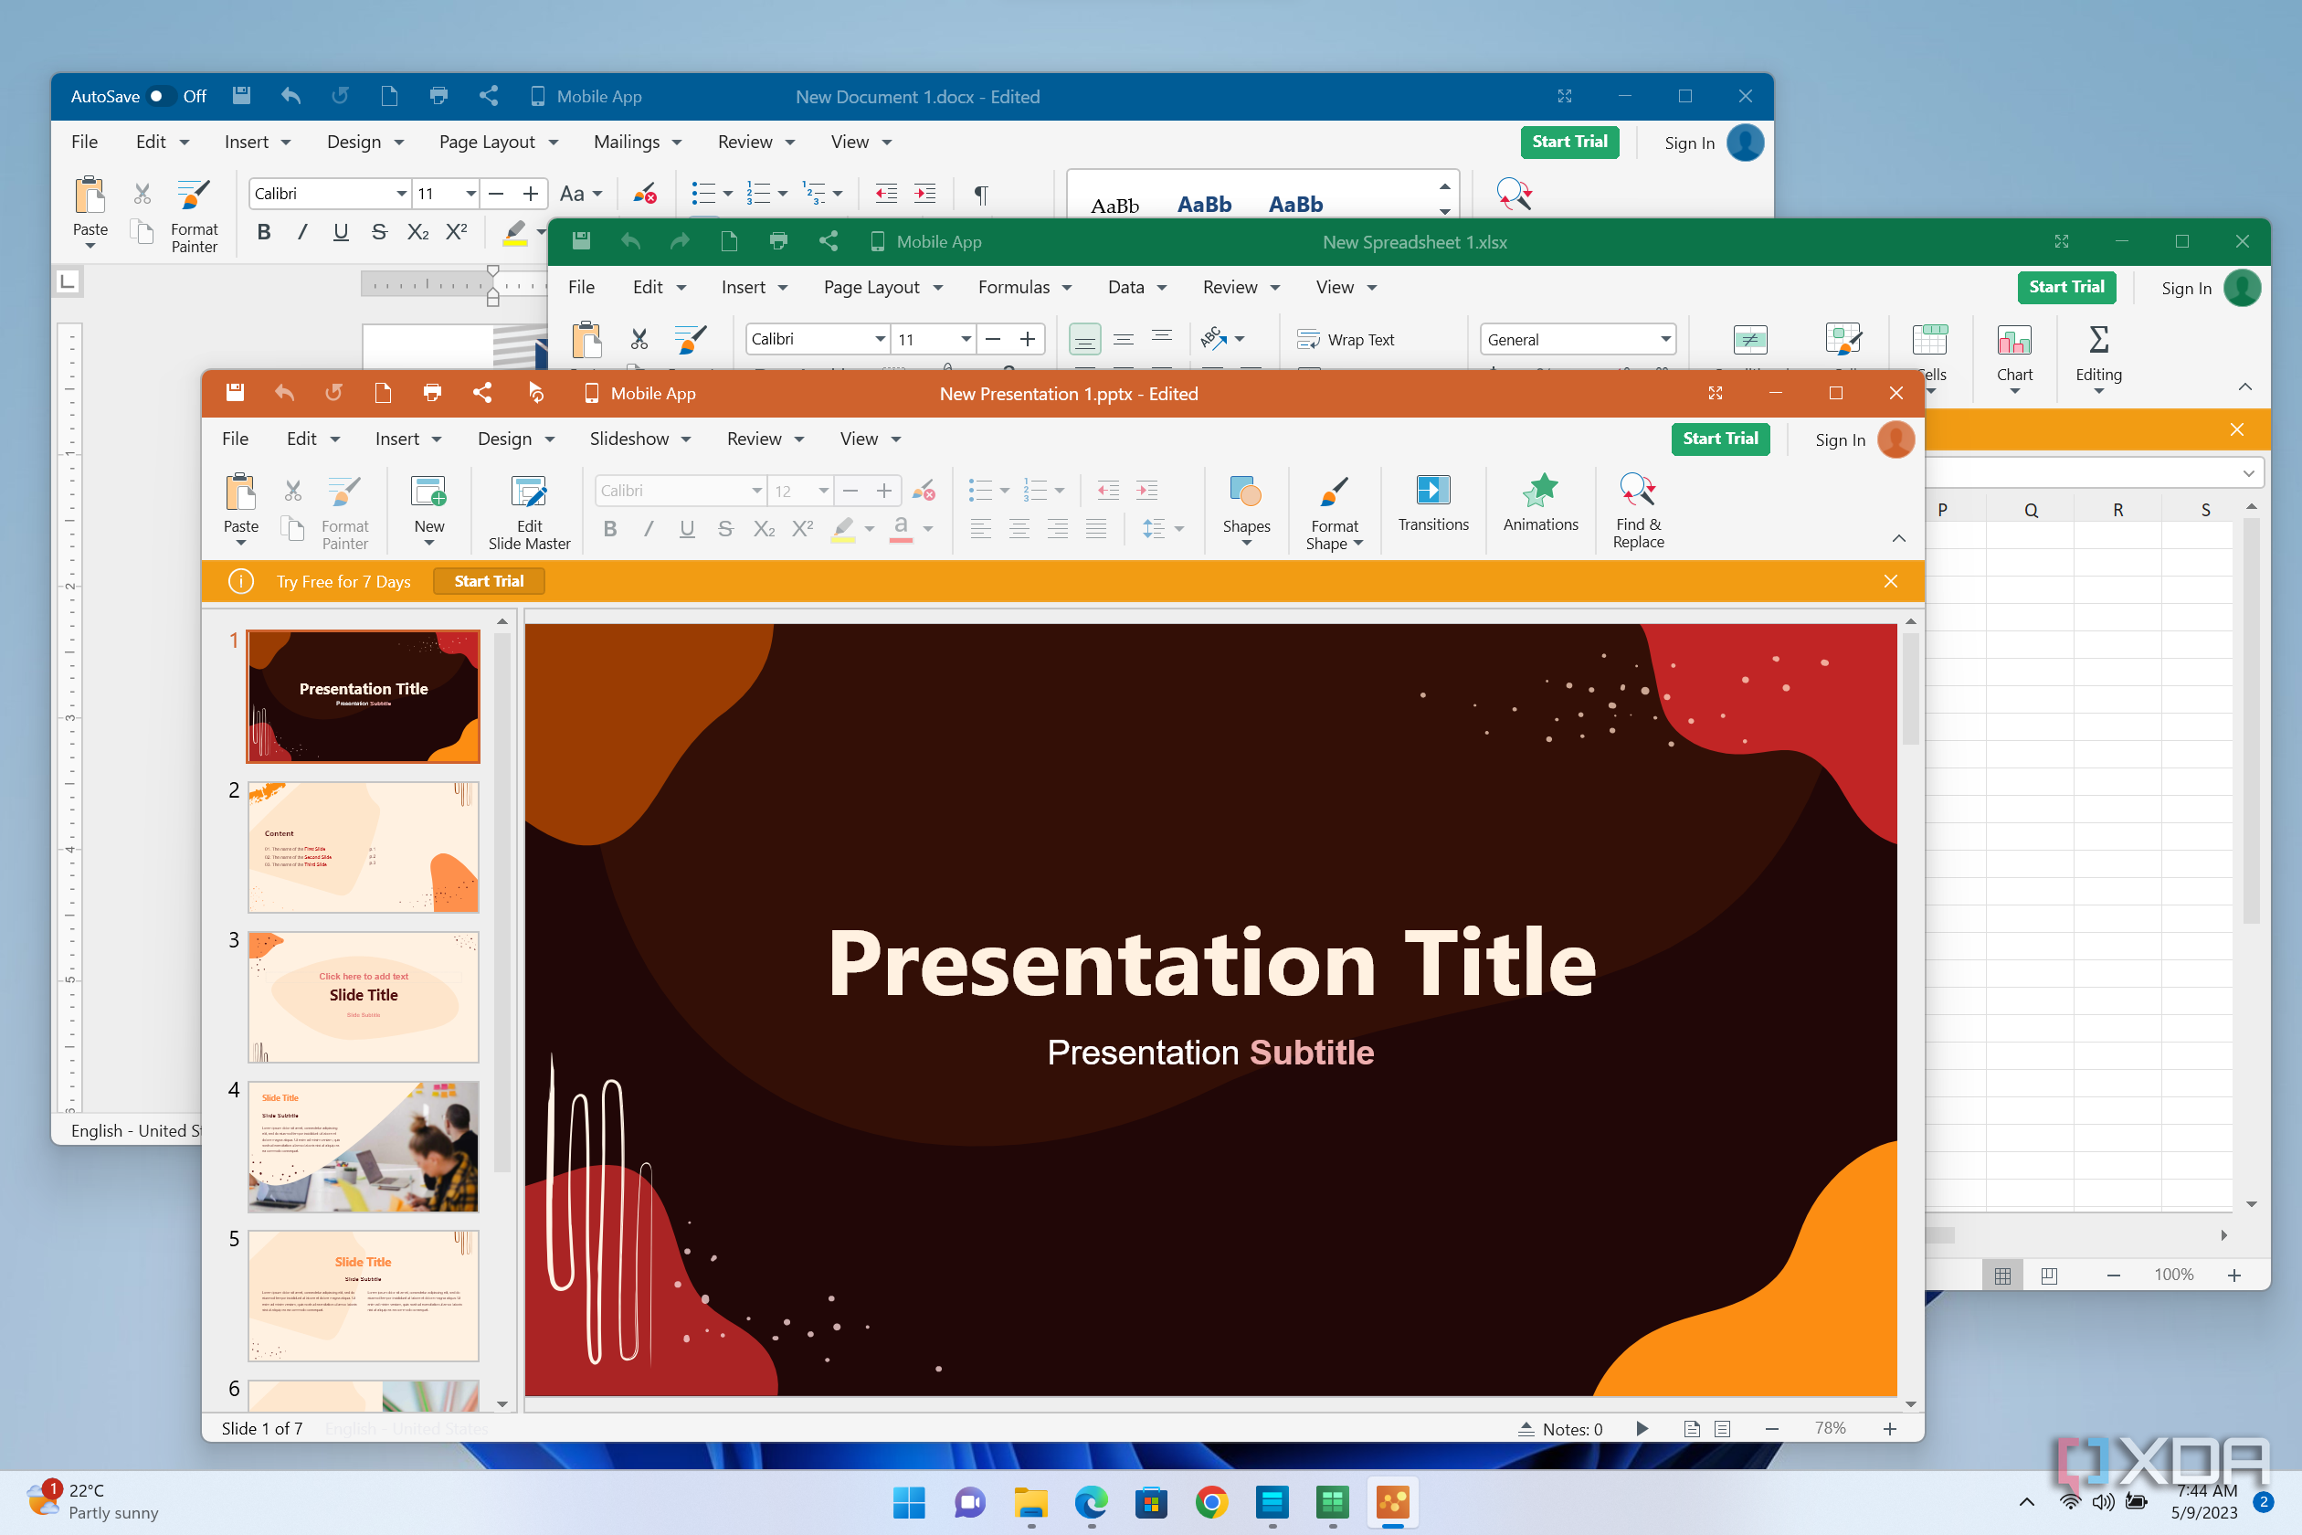Click the highlight color swatch in the document ribbon
This screenshot has height=1535, width=2302.
pos(515,233)
